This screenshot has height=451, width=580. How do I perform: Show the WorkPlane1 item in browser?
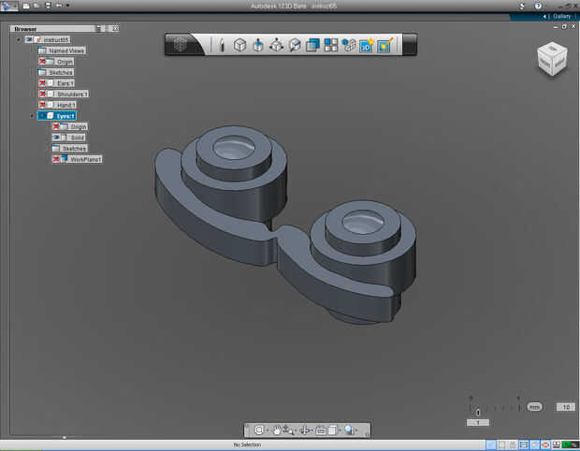click(57, 159)
